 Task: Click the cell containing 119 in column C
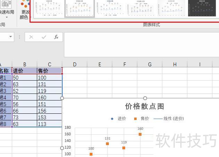50,91
